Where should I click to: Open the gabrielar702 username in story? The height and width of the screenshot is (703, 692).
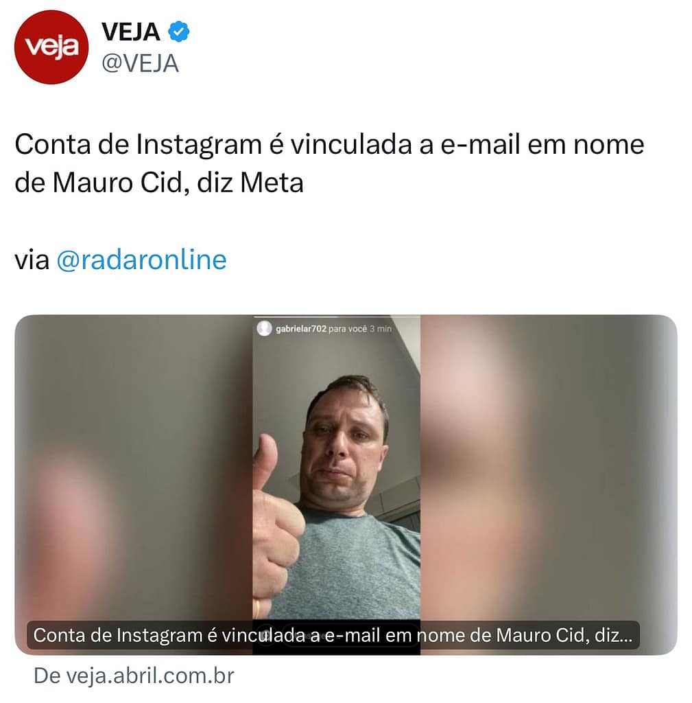[x=301, y=329]
